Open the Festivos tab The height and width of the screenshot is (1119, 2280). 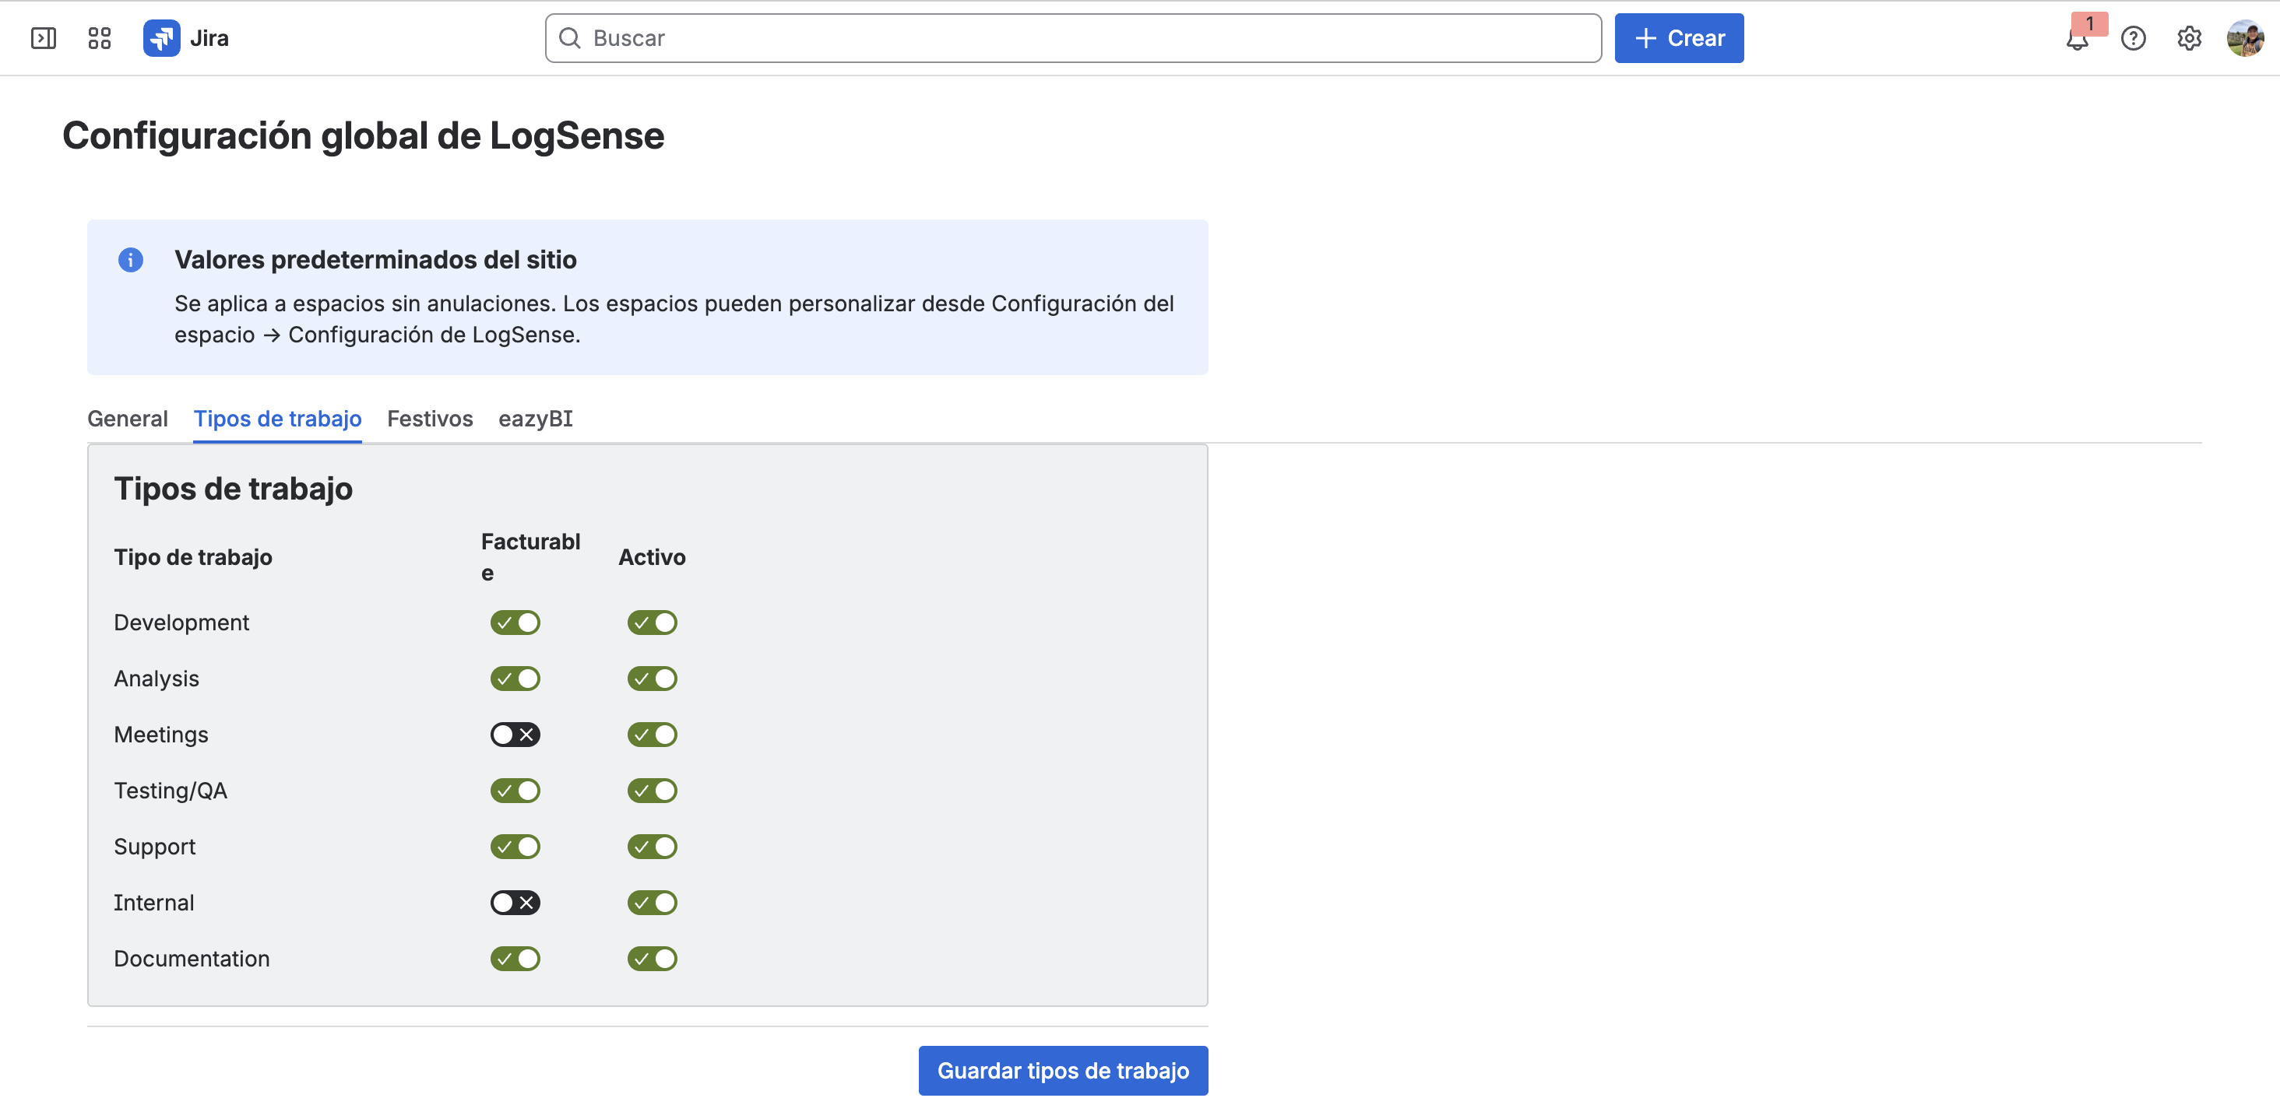tap(430, 419)
